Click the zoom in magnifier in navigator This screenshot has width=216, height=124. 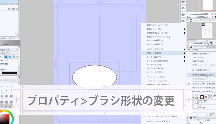(x=208, y=43)
